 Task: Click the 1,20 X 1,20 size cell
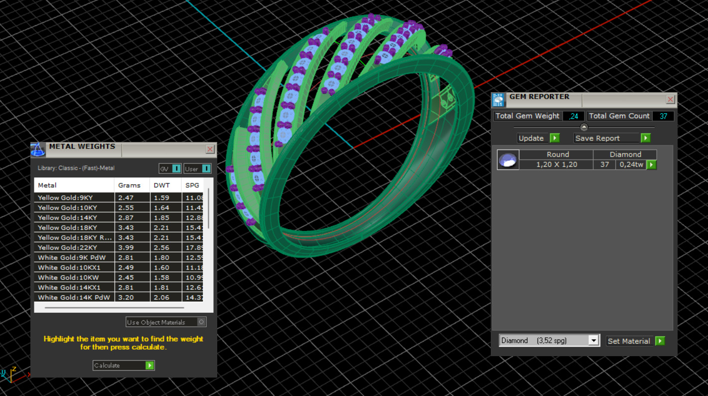[x=557, y=165]
